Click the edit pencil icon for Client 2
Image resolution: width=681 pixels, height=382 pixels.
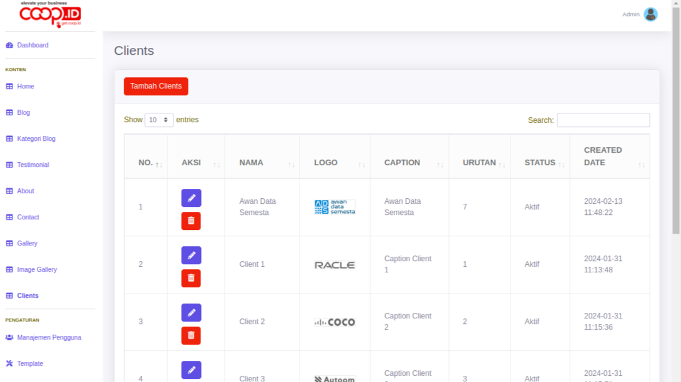(191, 313)
